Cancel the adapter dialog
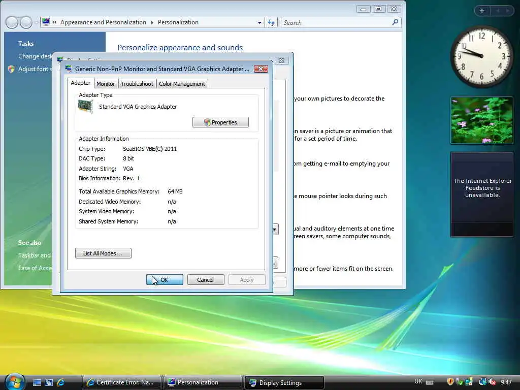Viewport: 520px width, 390px height. point(206,280)
